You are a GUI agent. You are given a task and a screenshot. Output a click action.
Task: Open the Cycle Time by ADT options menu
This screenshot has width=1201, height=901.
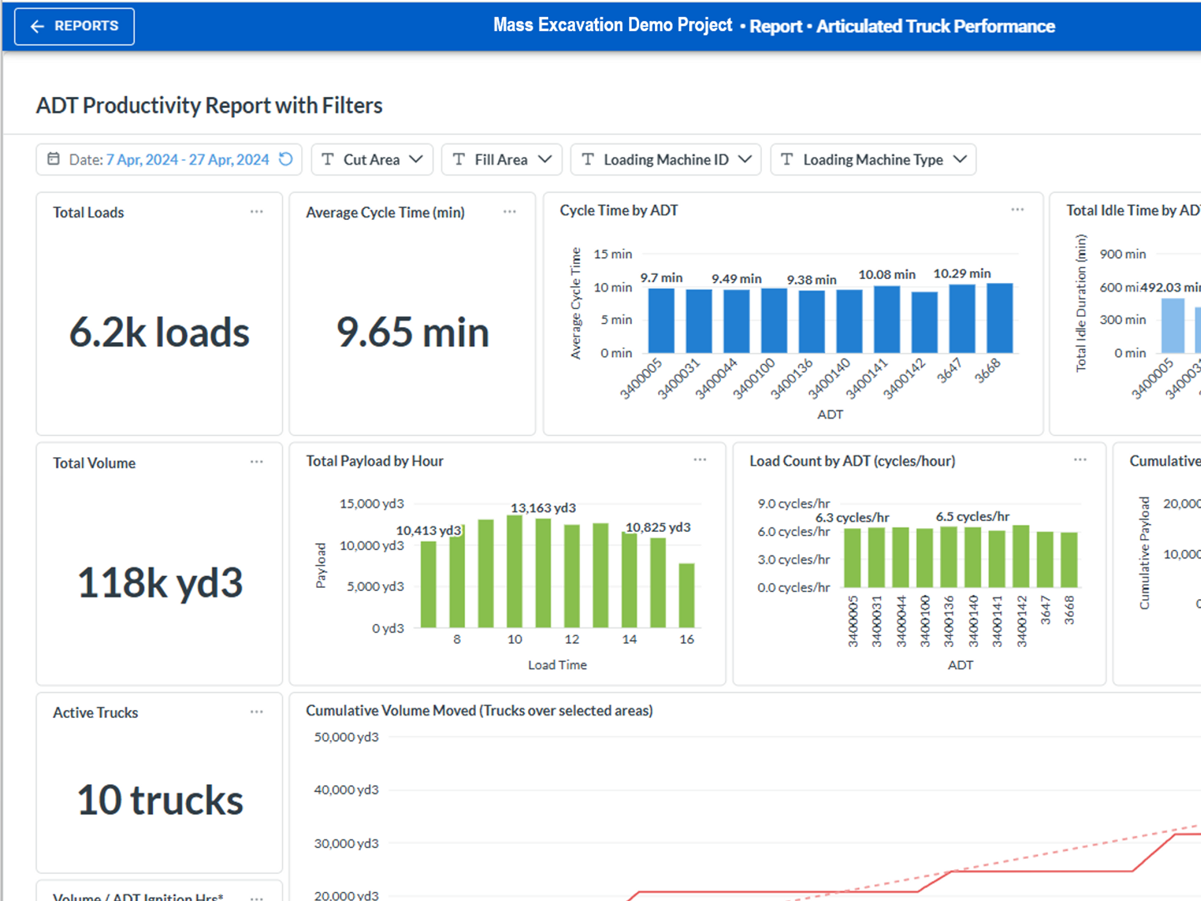1017,209
